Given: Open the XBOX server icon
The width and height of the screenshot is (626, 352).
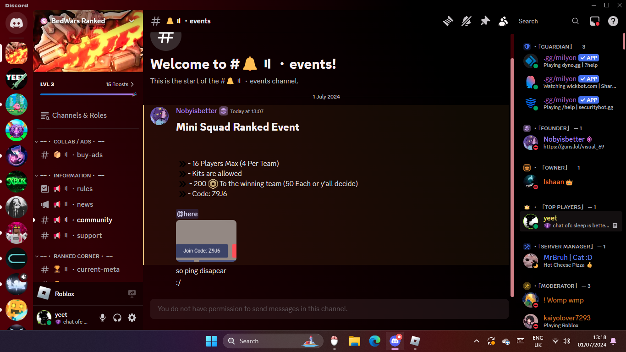Looking at the screenshot, I should click(x=16, y=181).
